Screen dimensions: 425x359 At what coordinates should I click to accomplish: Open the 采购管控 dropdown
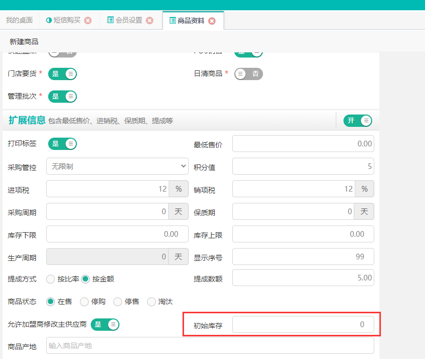[117, 166]
